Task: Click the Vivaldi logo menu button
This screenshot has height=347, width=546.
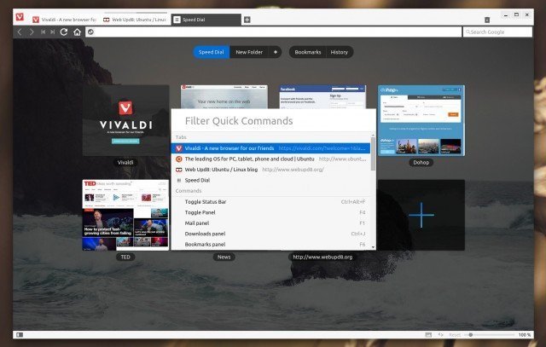Action: pos(19,19)
